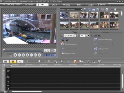The image size is (124, 93).
Task: Select the Video Track reel icon
Action: pyautogui.click(x=8, y=71)
